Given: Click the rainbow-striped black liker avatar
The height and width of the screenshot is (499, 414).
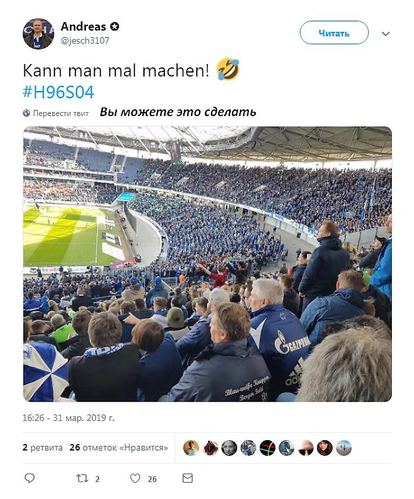Looking at the screenshot, I should click(x=267, y=448).
